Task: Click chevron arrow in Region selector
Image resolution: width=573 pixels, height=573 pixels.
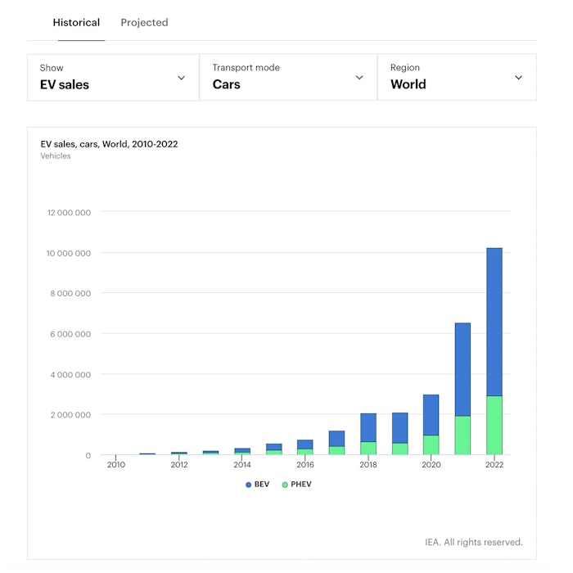Action: coord(518,78)
